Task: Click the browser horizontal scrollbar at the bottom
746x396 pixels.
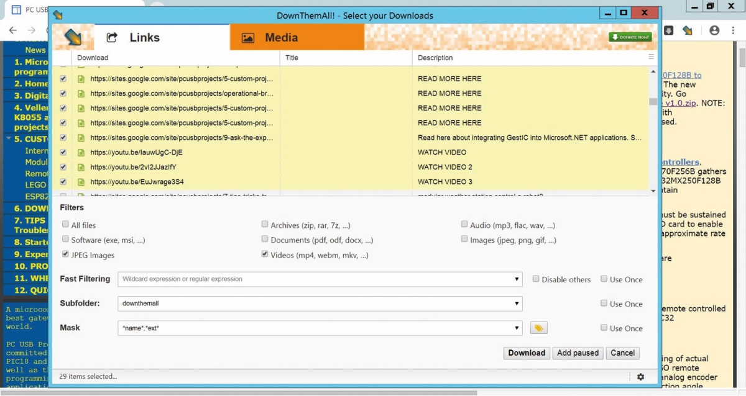Action: pyautogui.click(x=239, y=393)
